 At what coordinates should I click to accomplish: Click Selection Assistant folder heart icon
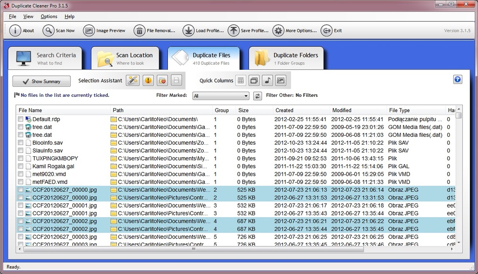click(163, 80)
